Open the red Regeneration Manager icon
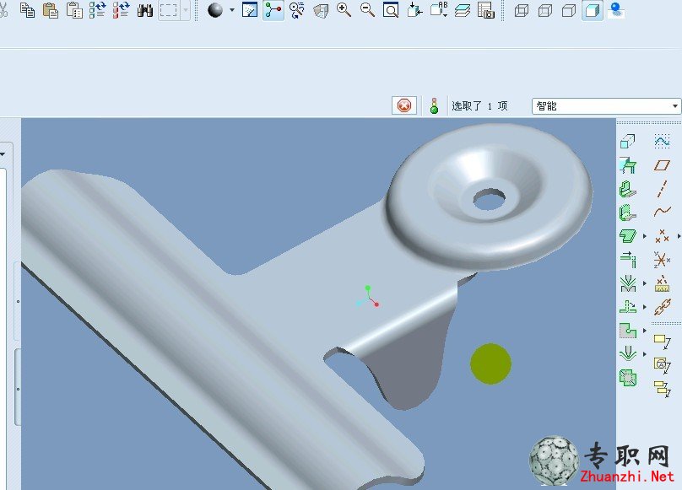This screenshot has width=682, height=490. click(121, 10)
